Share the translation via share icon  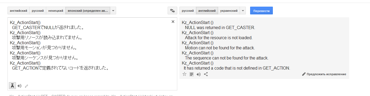pos(206,74)
